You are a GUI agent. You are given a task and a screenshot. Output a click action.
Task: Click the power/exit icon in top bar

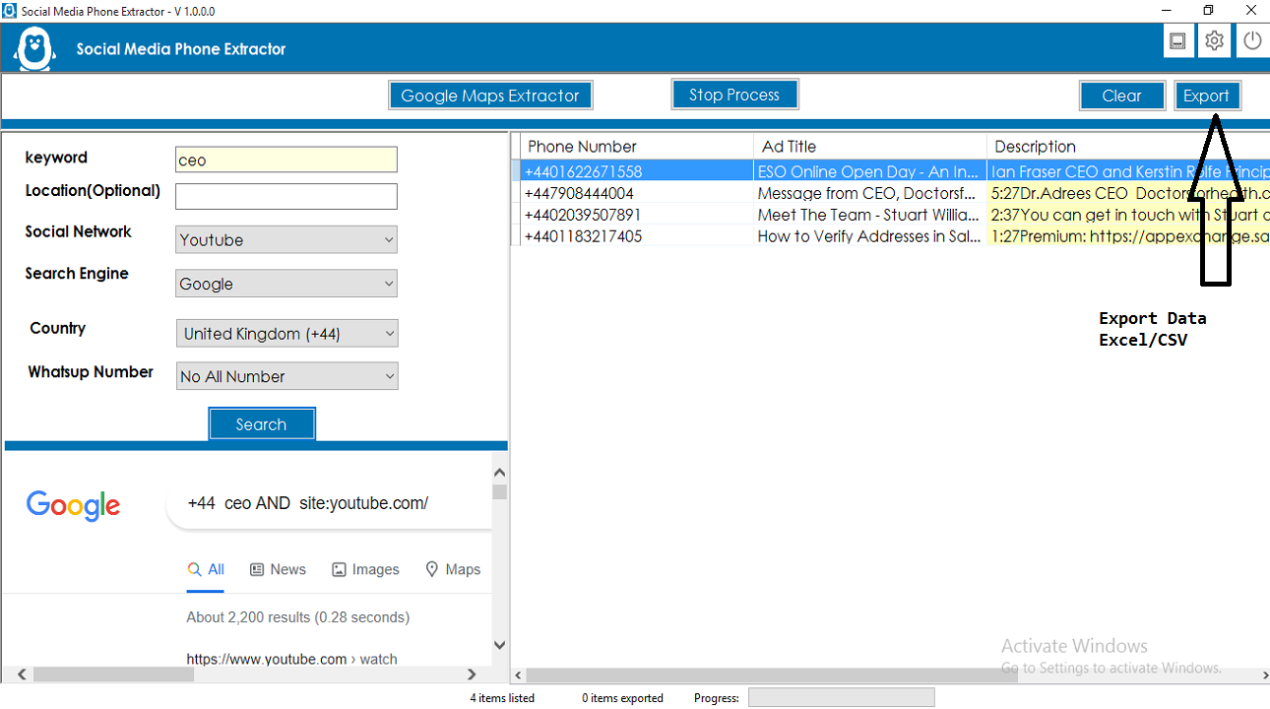point(1251,40)
